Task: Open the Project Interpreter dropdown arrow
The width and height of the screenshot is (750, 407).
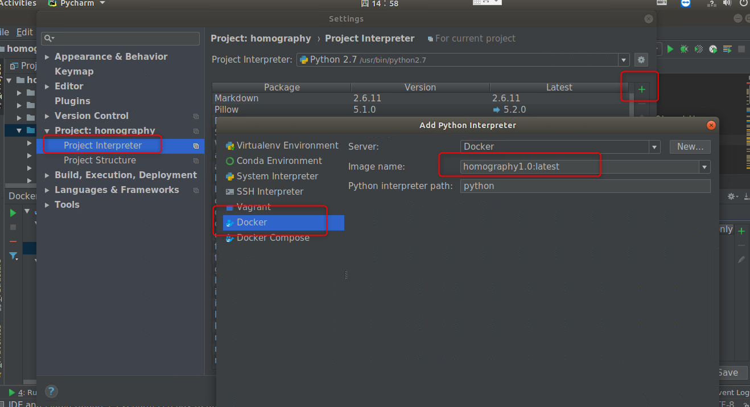Action: 624,60
